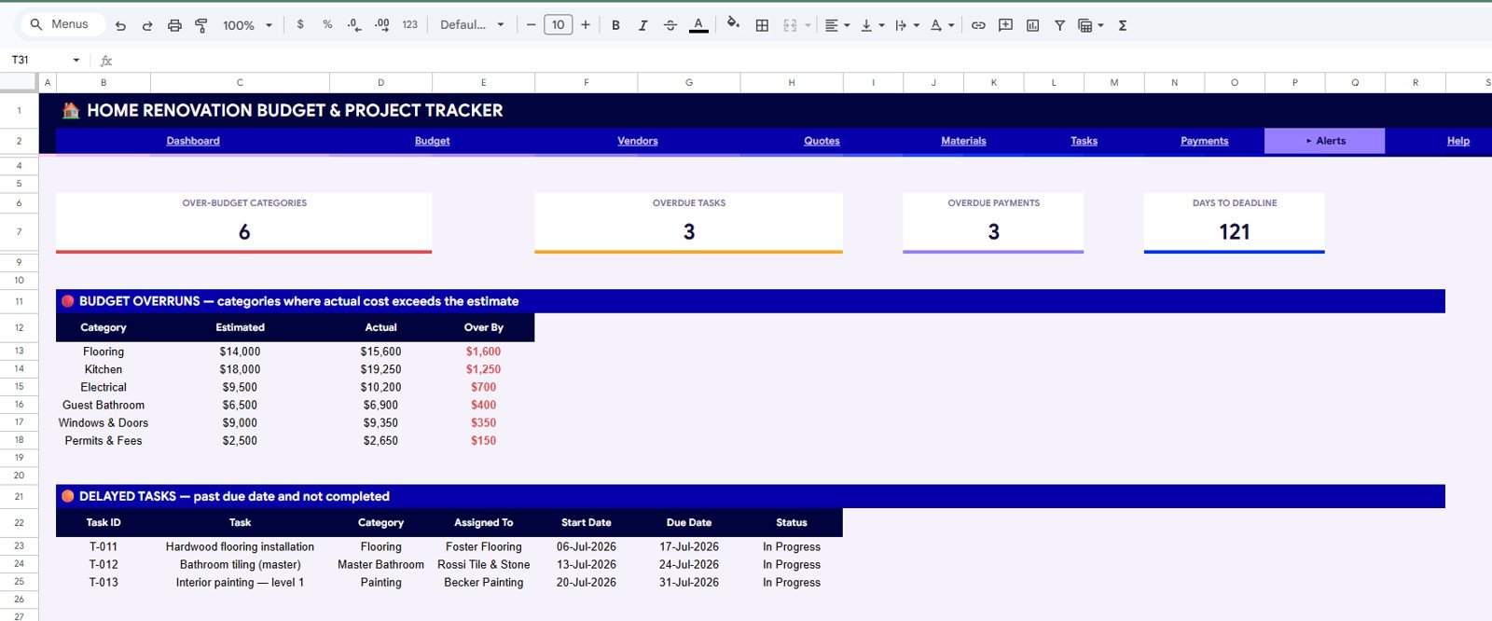
Task: Click the Days to Deadline value 121
Action: tap(1234, 232)
